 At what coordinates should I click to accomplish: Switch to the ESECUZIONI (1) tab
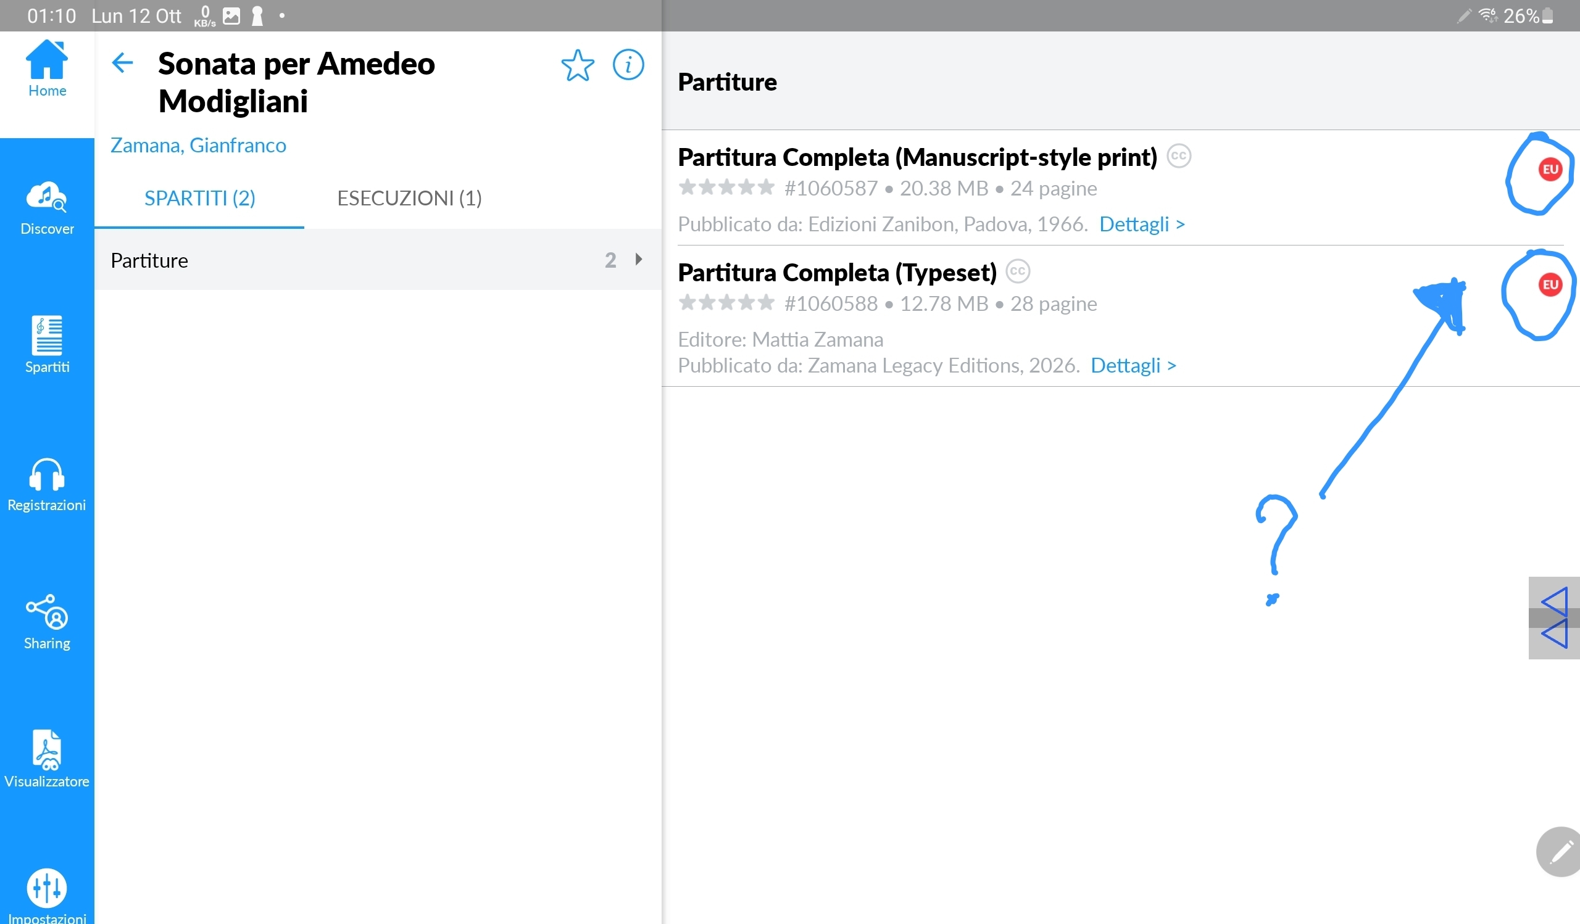click(x=409, y=198)
